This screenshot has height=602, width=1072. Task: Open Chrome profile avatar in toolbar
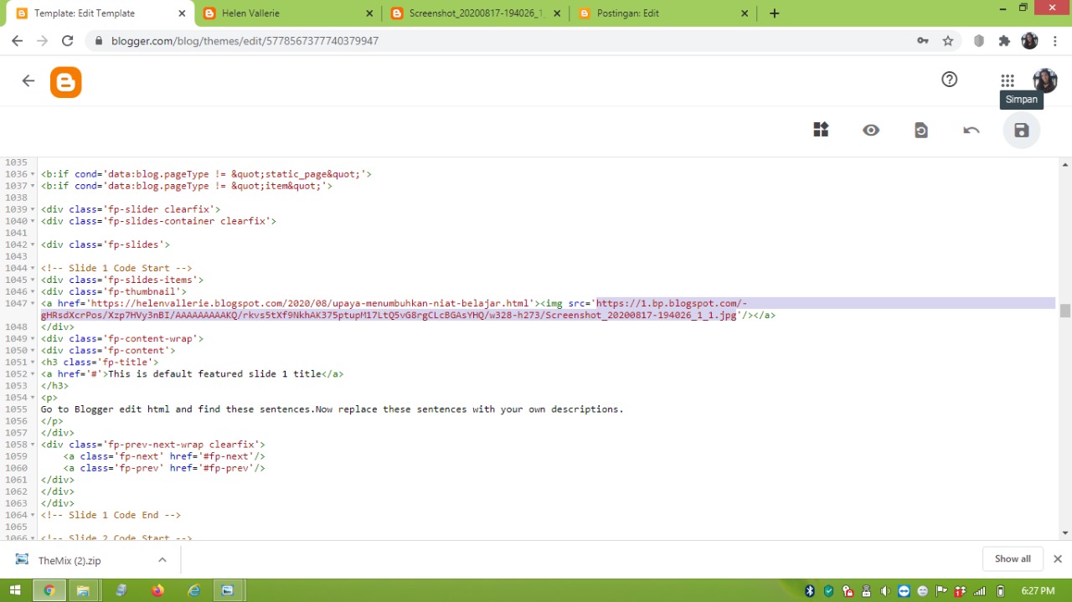[x=1030, y=40]
